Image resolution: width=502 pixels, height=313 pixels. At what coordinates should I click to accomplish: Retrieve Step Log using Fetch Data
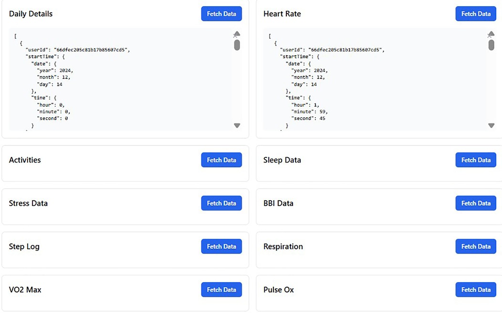click(x=221, y=247)
